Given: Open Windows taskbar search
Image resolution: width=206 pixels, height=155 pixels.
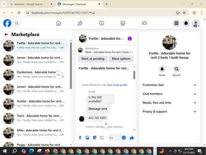Looking at the screenshot, I should pos(14,151).
